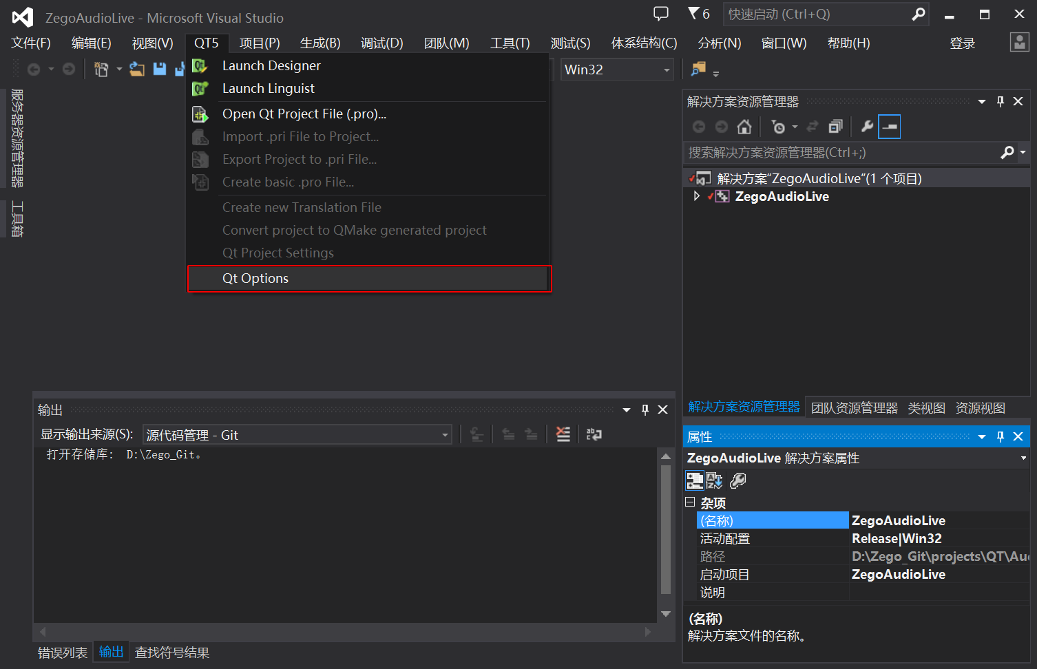
Task: Open the 调试(D) menu
Action: (x=381, y=43)
